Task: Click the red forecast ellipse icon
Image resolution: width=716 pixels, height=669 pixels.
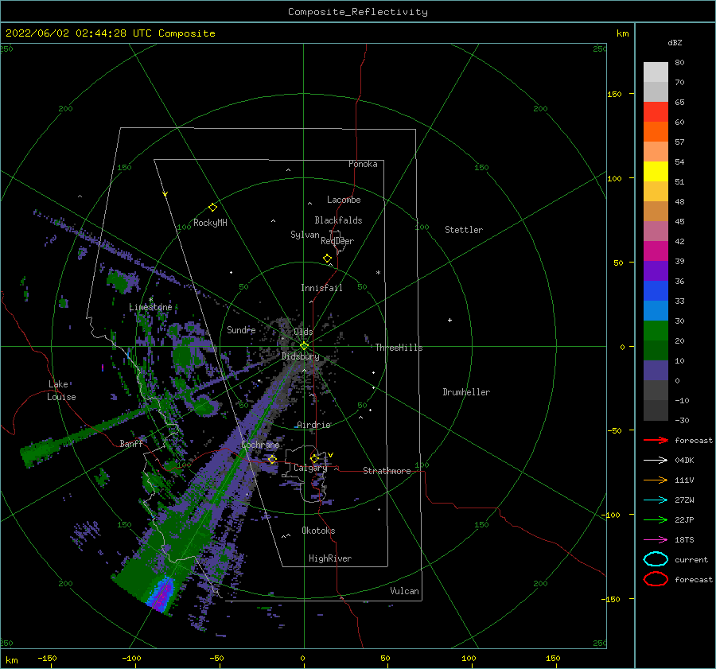Action: click(x=656, y=579)
